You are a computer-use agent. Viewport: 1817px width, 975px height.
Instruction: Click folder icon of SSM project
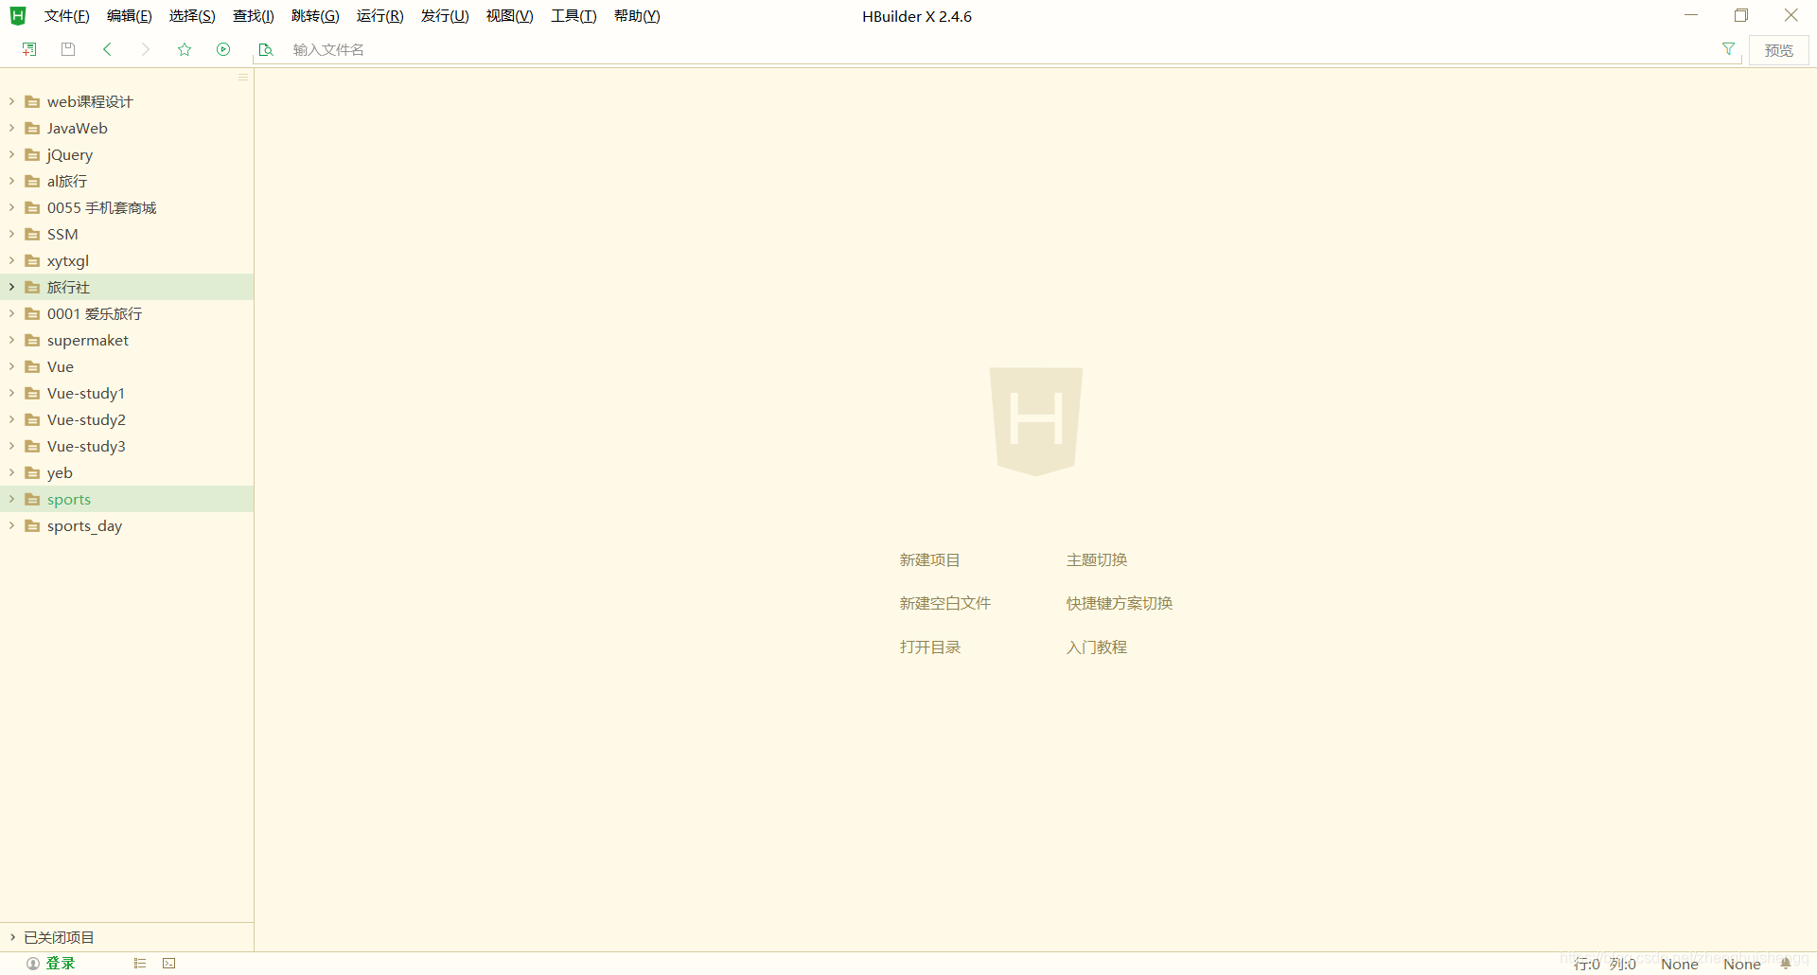click(32, 234)
